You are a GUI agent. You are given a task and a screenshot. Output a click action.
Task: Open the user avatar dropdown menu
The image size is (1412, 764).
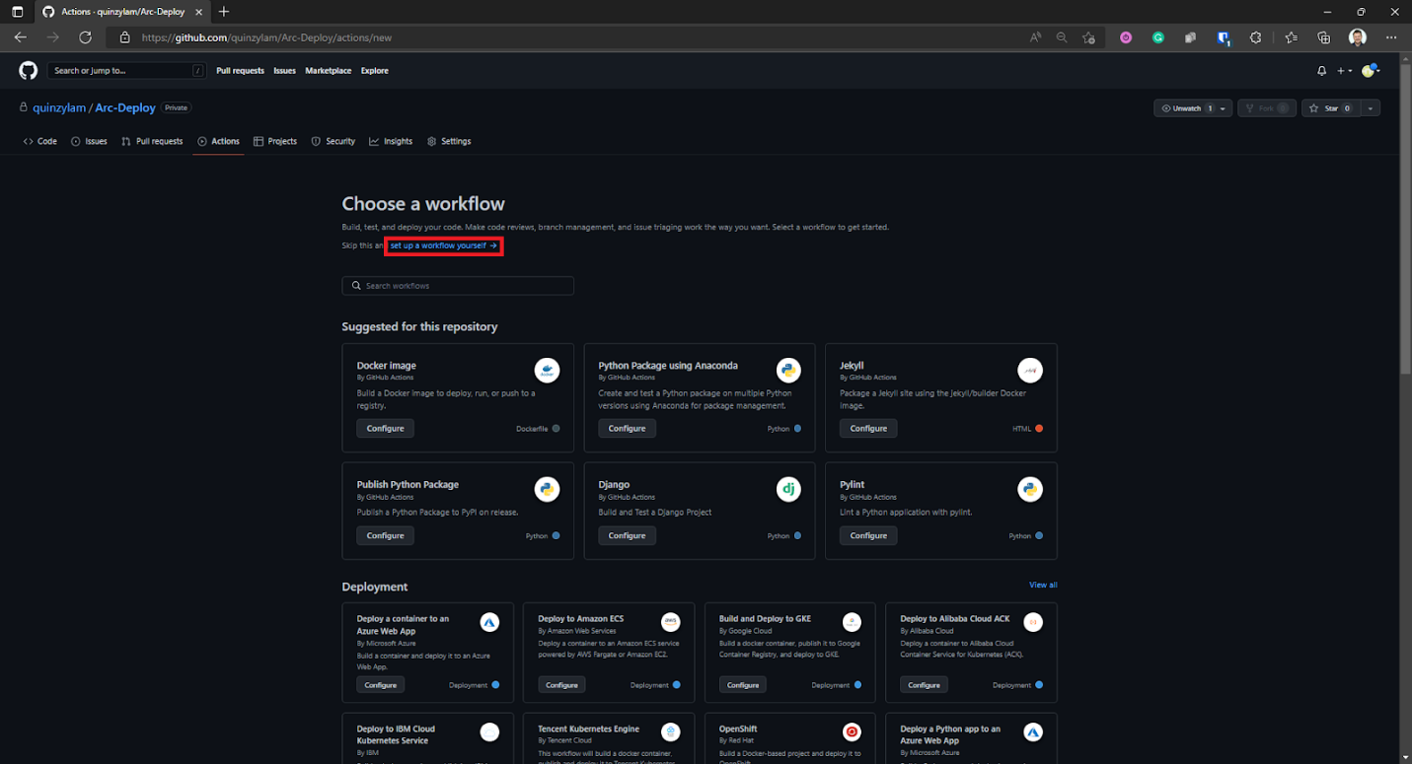[1371, 71]
